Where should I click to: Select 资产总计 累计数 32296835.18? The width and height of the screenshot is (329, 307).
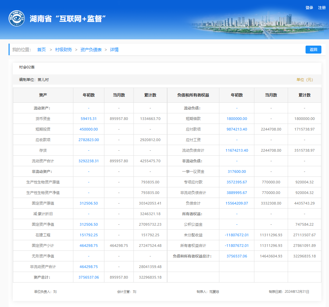tap(150, 277)
